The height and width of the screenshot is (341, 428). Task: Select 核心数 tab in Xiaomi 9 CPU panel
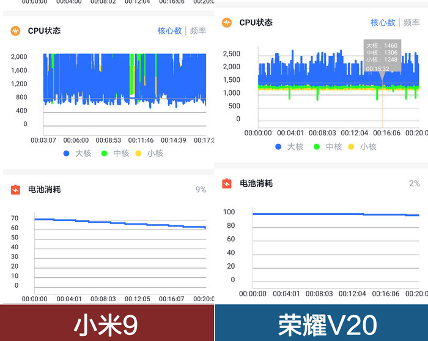(170, 31)
